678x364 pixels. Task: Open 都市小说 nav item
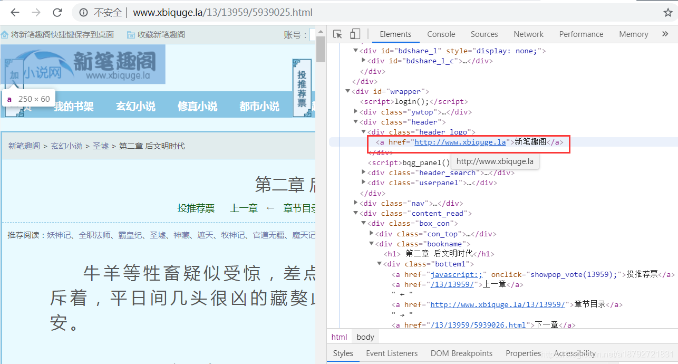tap(259, 106)
